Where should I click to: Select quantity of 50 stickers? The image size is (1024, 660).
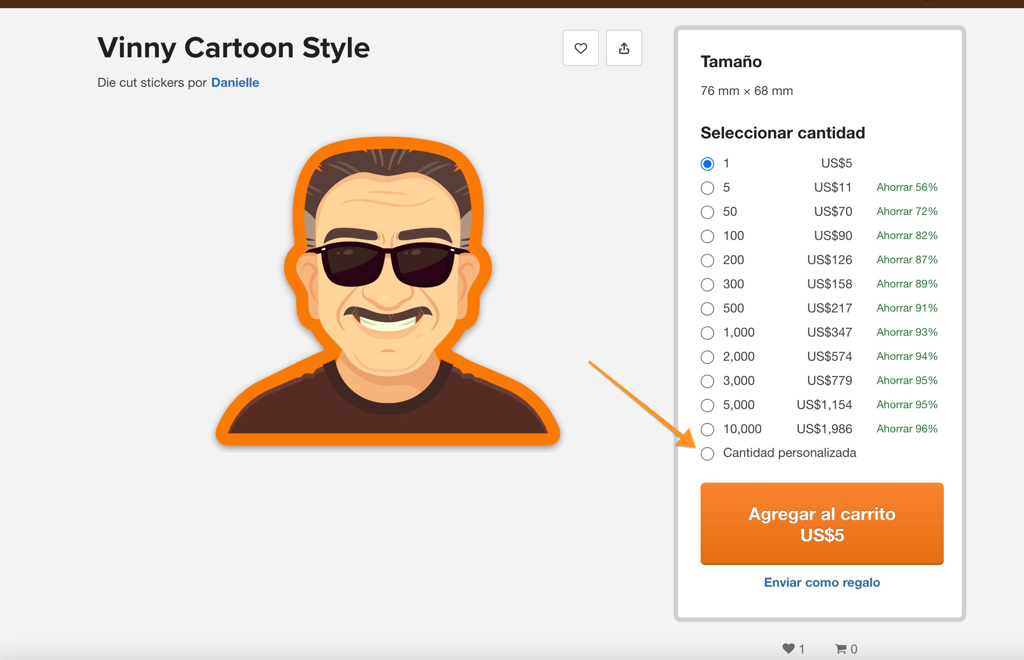(708, 212)
